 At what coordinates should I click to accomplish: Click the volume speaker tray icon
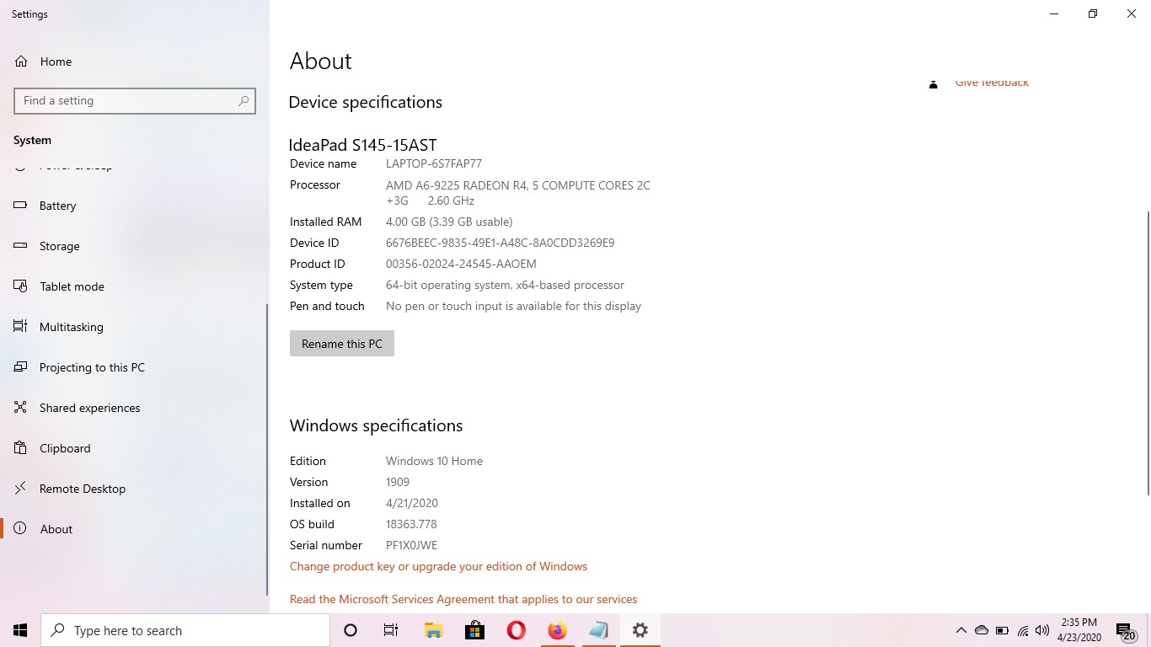tap(1042, 630)
